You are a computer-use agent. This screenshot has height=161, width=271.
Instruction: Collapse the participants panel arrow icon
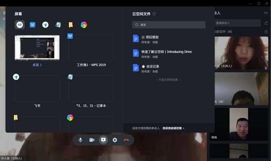click(x=266, y=13)
